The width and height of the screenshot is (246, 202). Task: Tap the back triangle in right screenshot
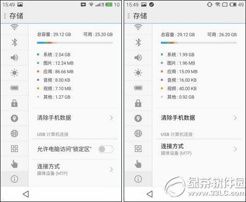[x=149, y=194]
